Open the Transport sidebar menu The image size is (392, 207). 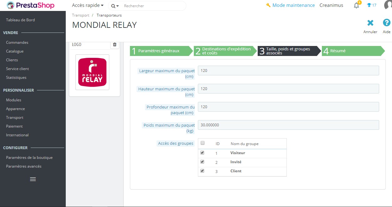click(15, 117)
